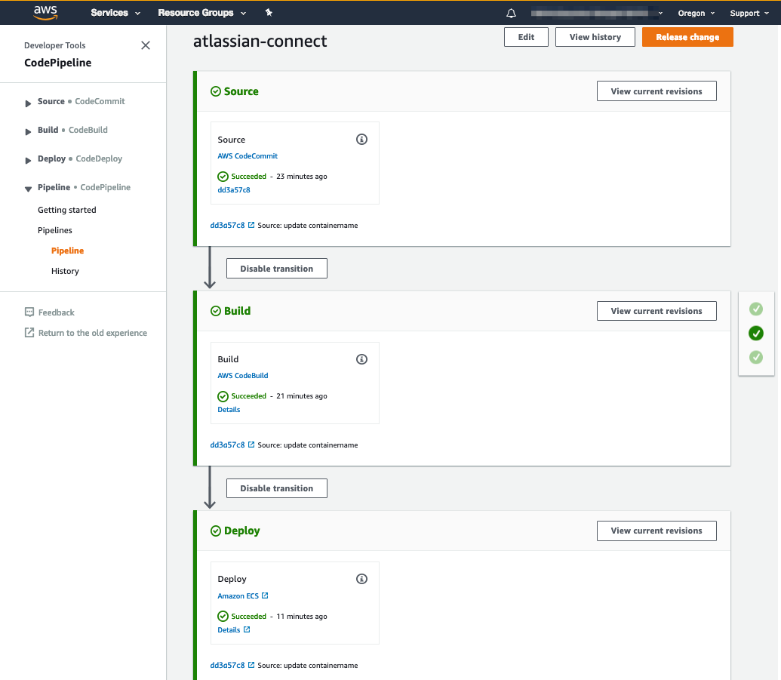781x680 pixels.
Task: Click atlassian-connect pipeline title
Action: tap(260, 41)
